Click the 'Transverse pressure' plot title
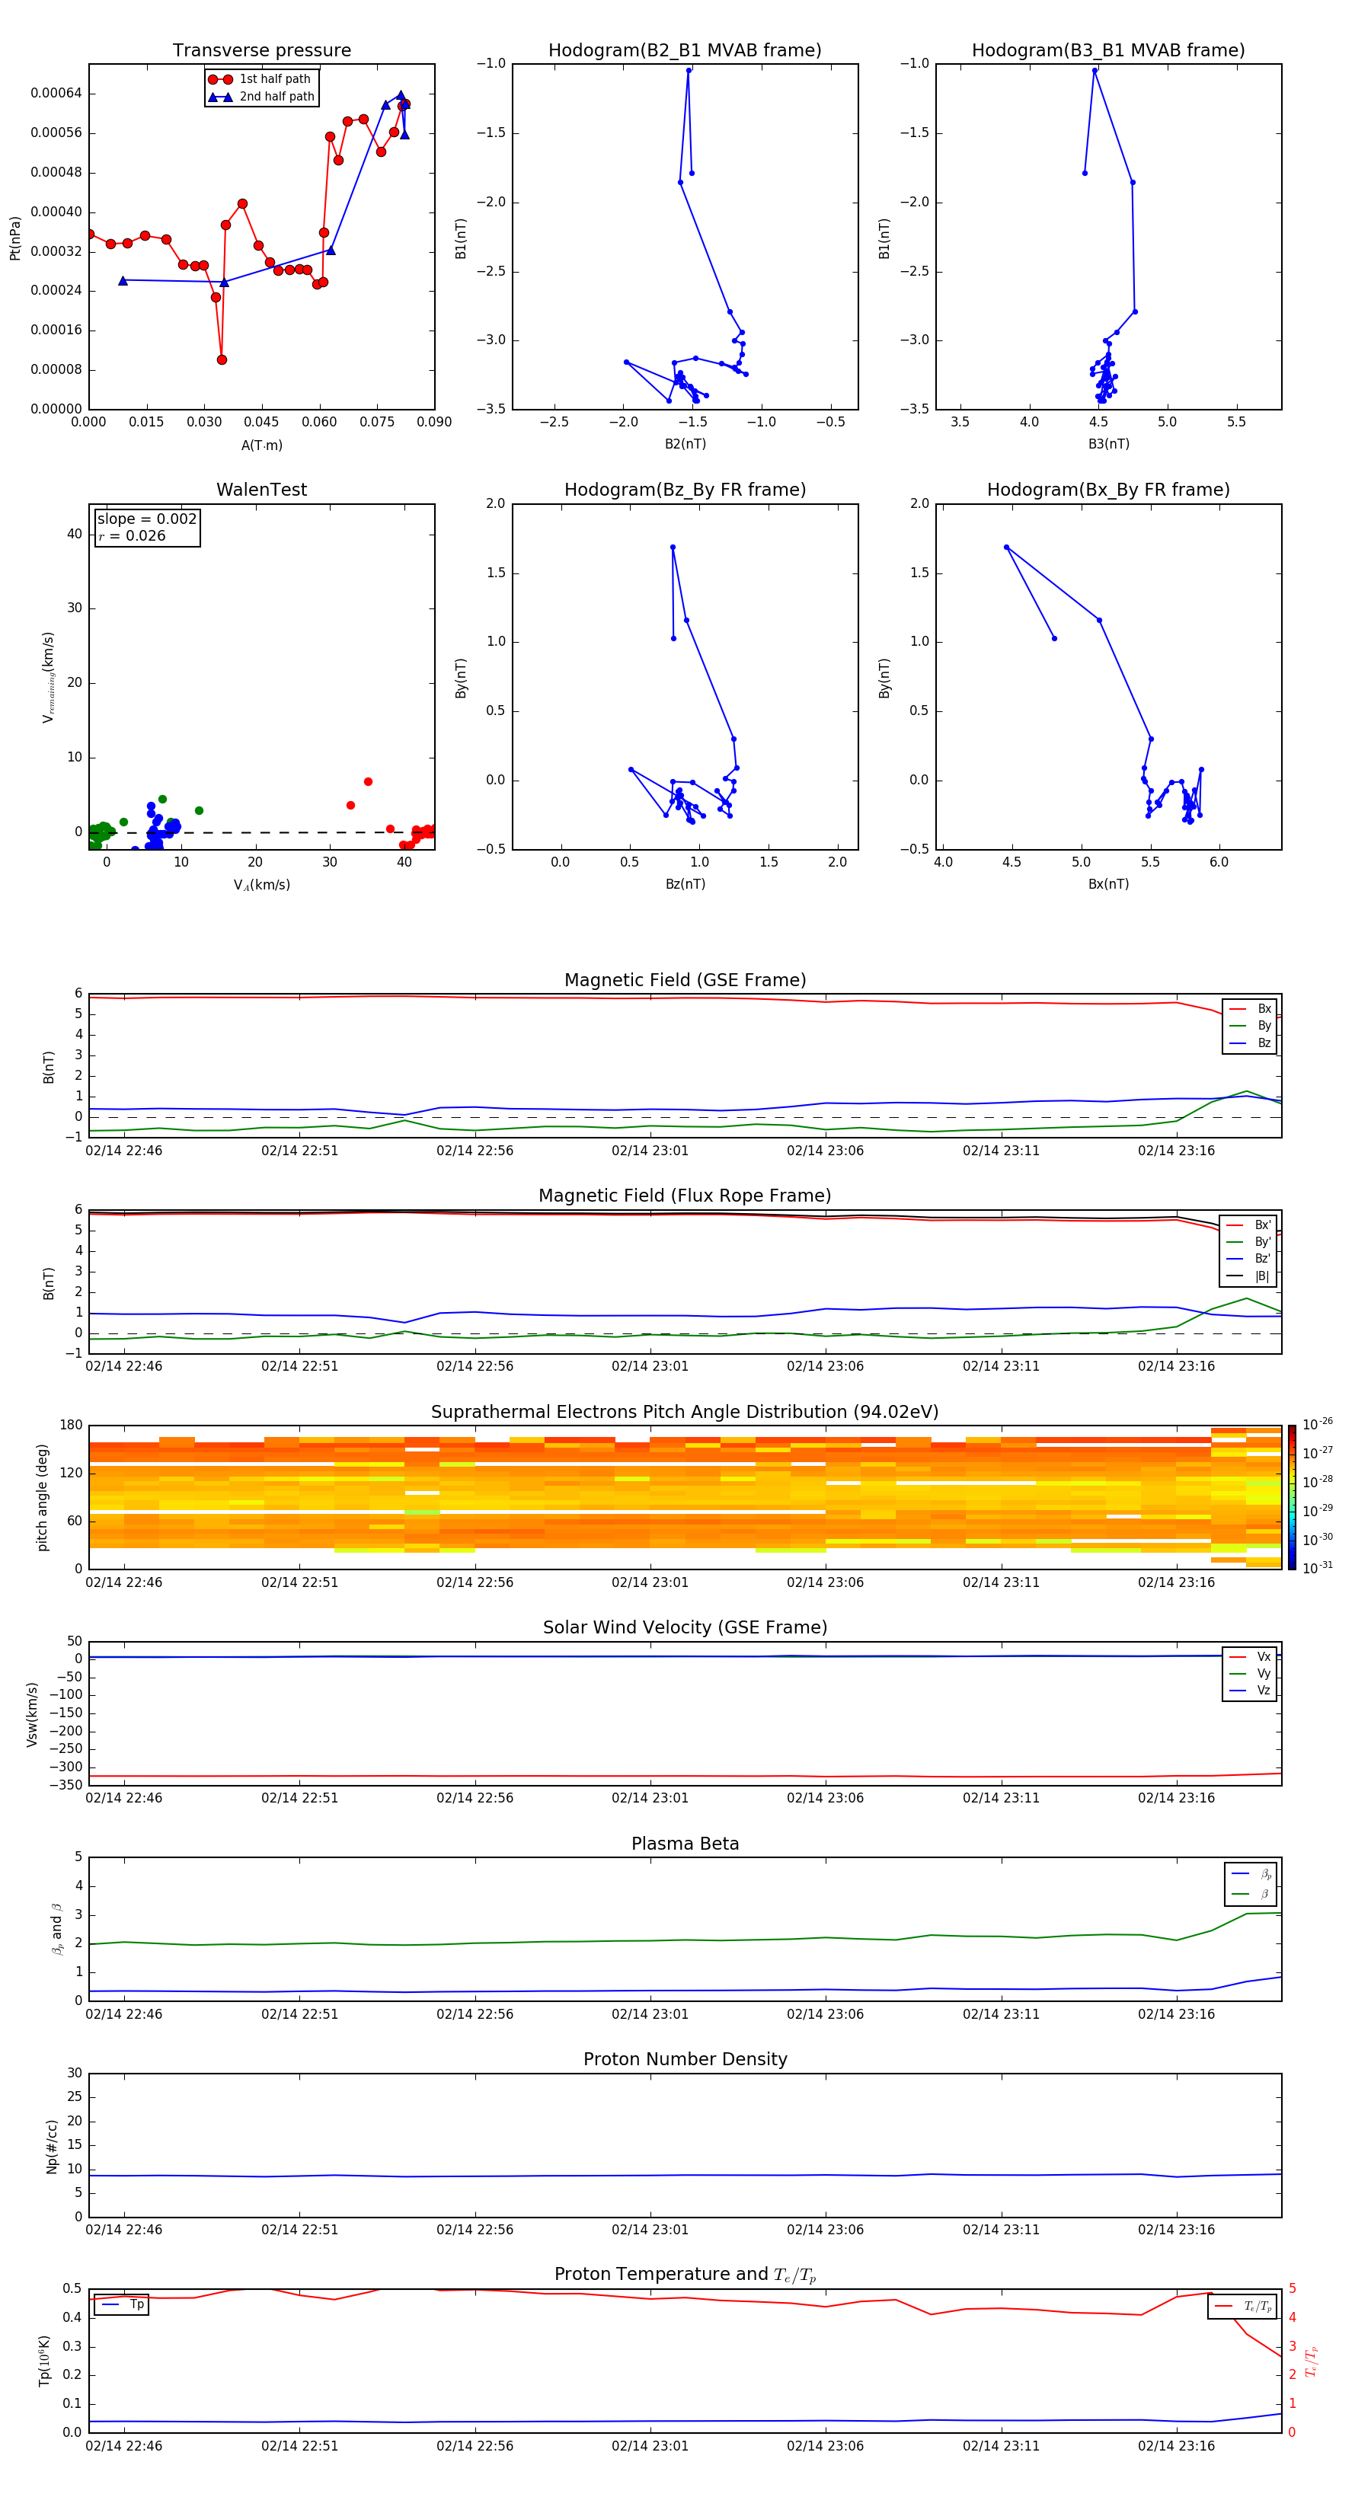This screenshot has width=1371, height=2513. pos(261,51)
